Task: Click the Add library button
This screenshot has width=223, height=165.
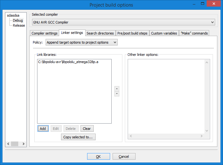Action: 43,129
